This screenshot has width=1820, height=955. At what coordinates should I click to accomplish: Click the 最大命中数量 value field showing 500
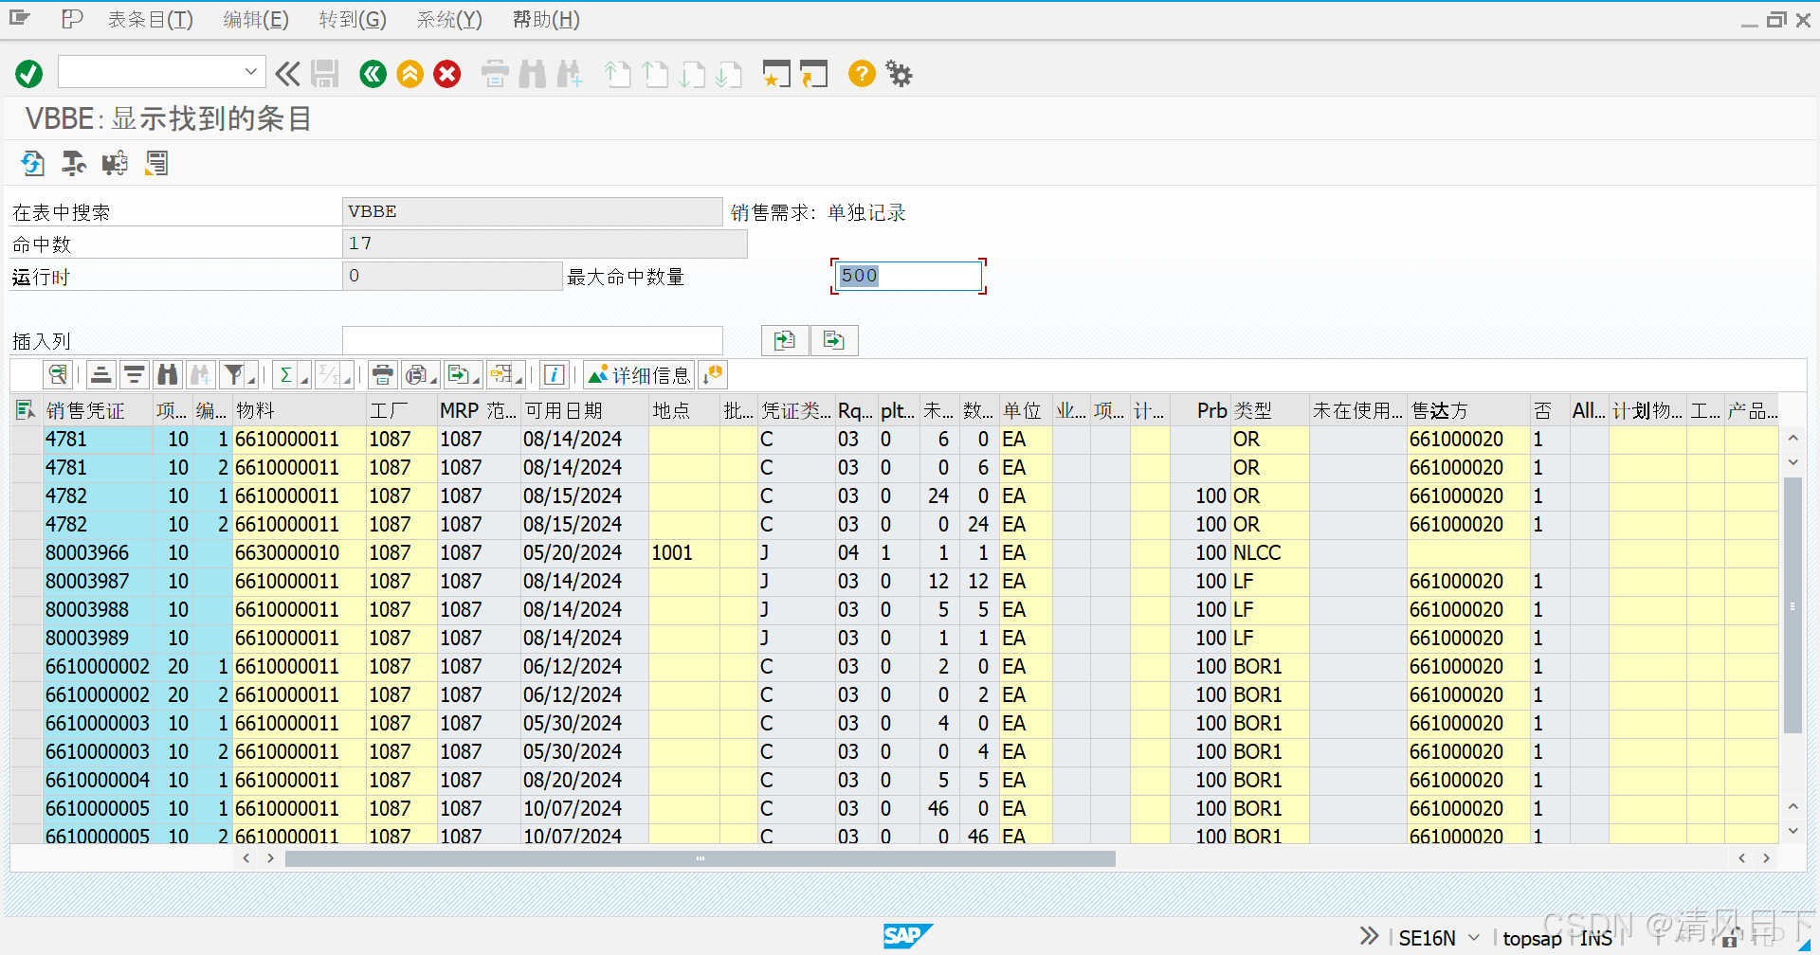(905, 276)
